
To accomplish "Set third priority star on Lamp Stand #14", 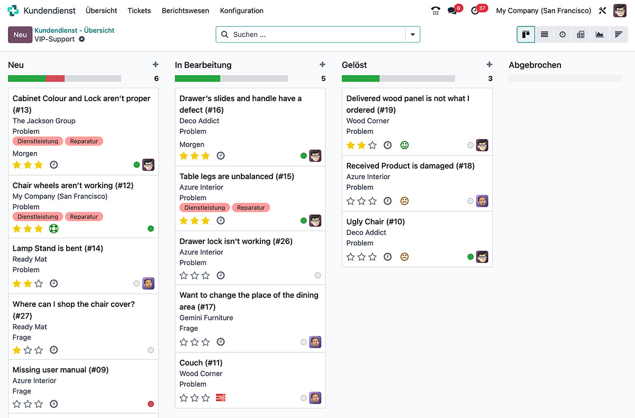I will point(39,284).
